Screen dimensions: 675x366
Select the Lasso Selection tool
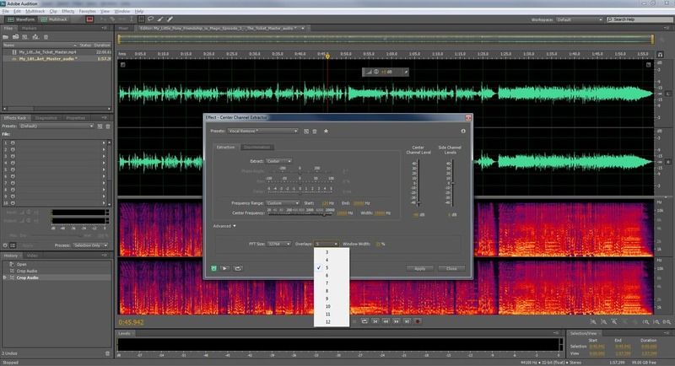[151, 19]
